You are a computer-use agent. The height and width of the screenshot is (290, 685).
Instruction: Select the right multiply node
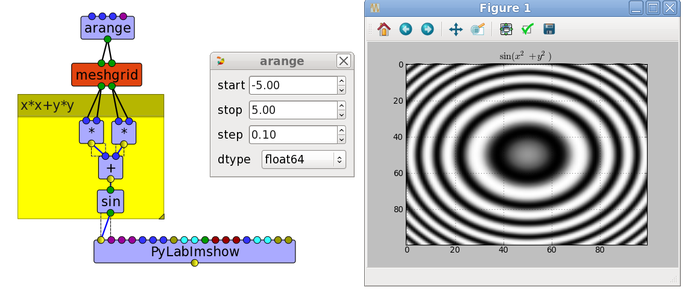(x=124, y=132)
